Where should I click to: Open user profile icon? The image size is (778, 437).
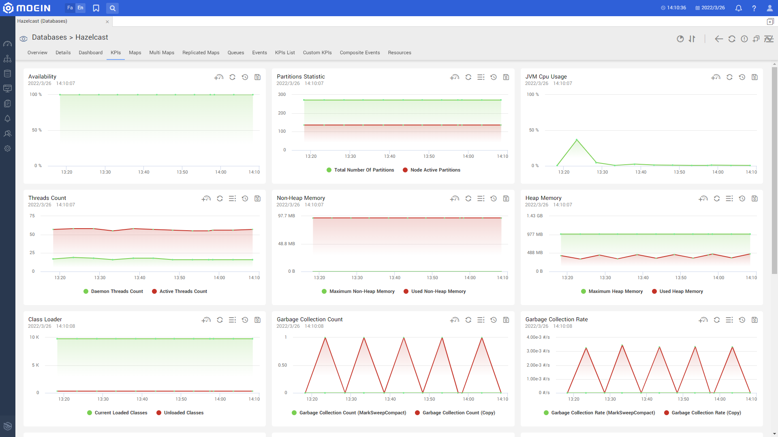pos(769,8)
